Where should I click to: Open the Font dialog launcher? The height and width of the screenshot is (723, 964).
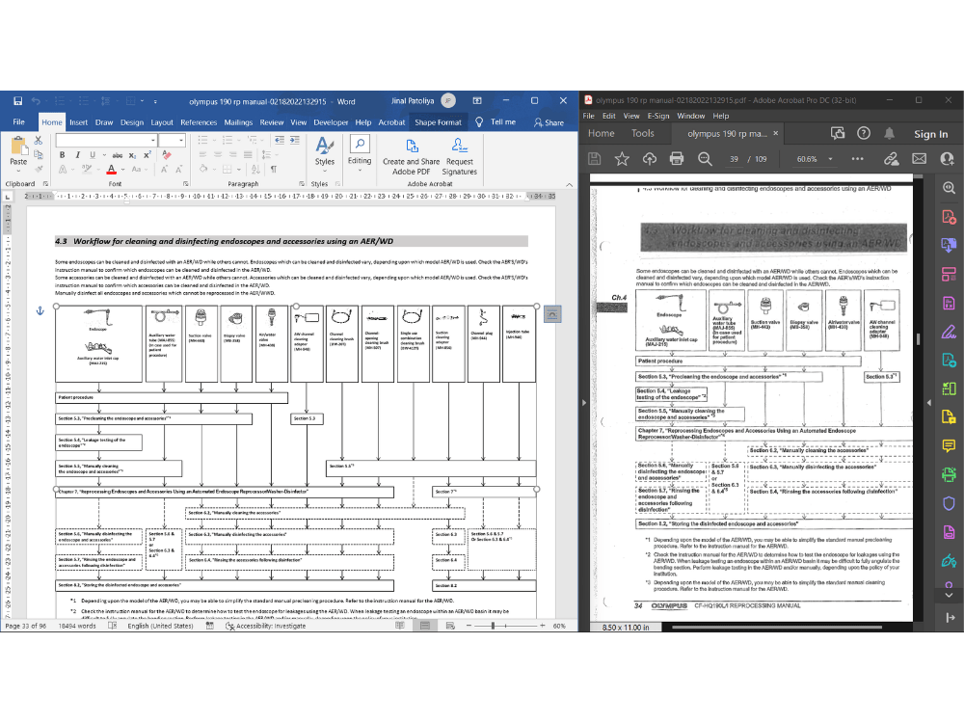(186, 184)
